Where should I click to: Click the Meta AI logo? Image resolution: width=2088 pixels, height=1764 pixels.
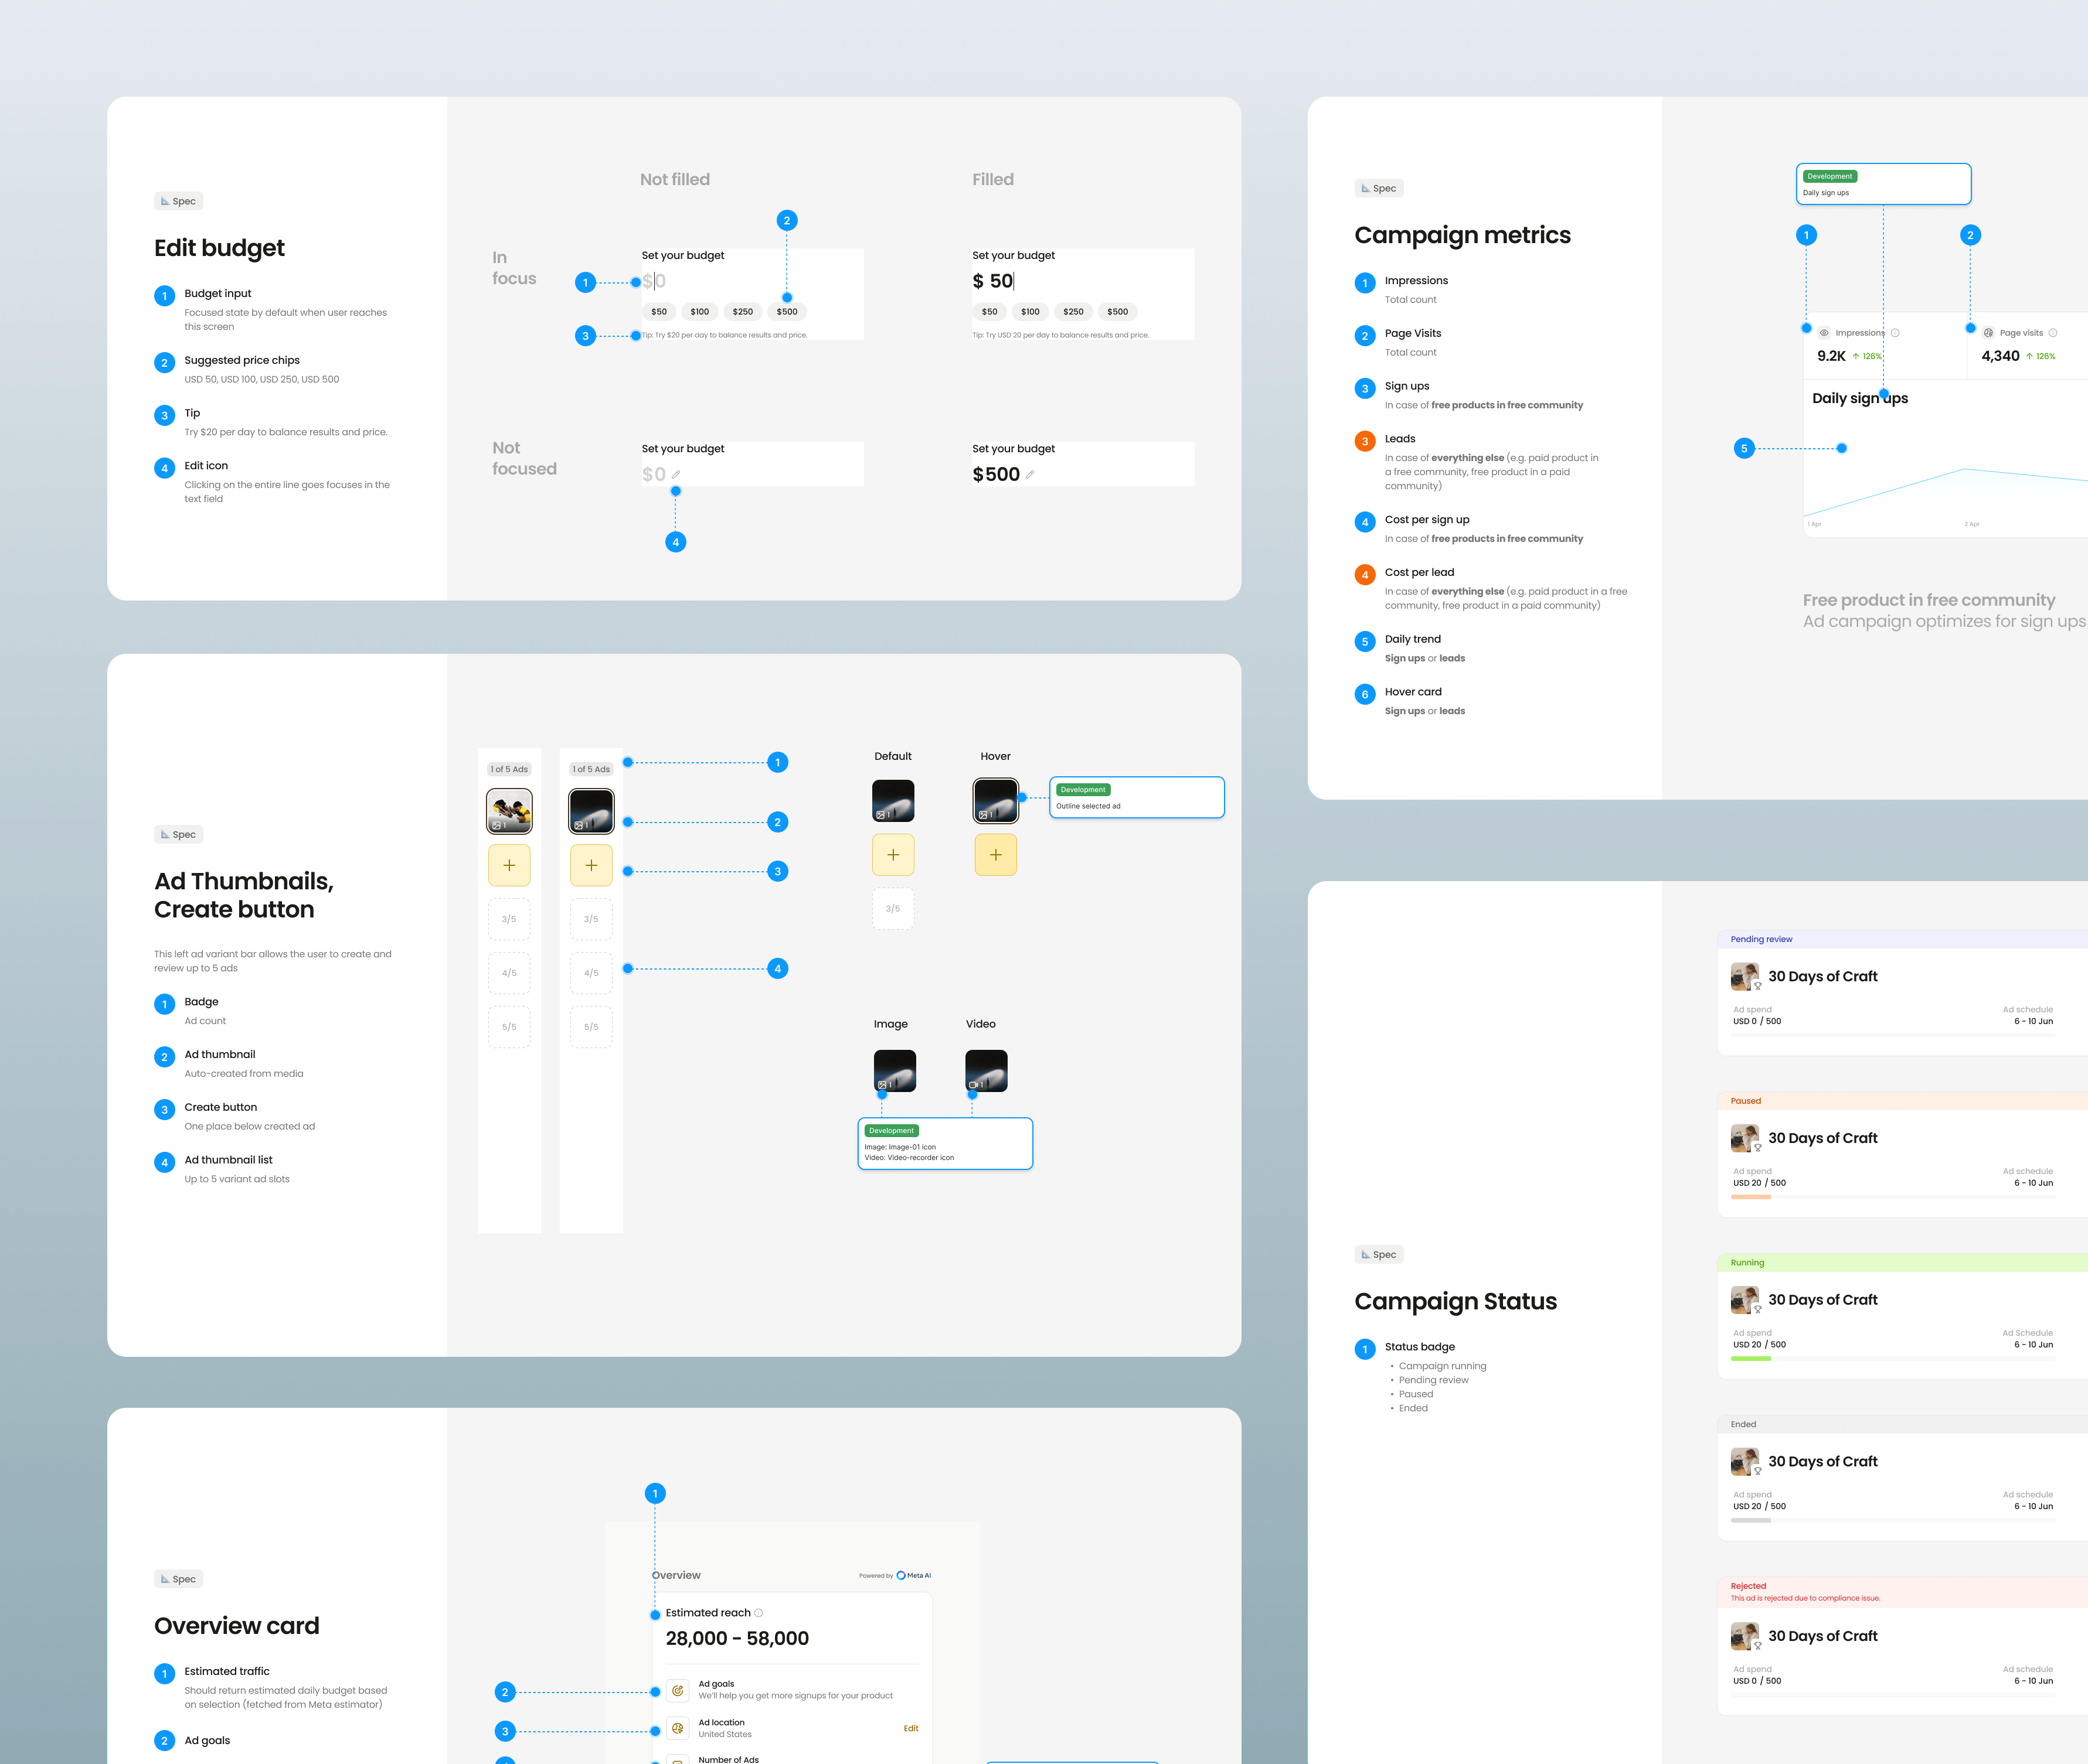click(x=902, y=1575)
